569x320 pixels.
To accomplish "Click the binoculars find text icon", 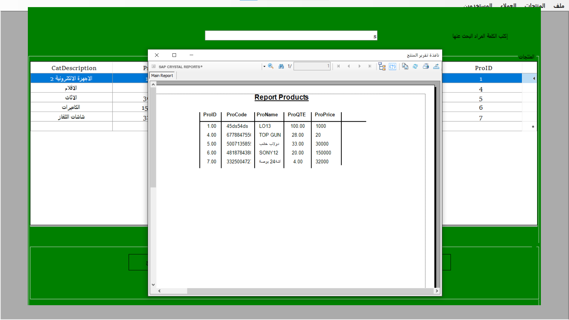I will coord(281,66).
